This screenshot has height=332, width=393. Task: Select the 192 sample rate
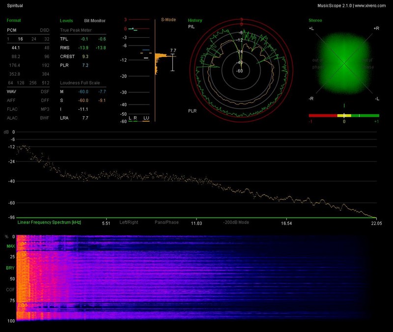click(46, 65)
